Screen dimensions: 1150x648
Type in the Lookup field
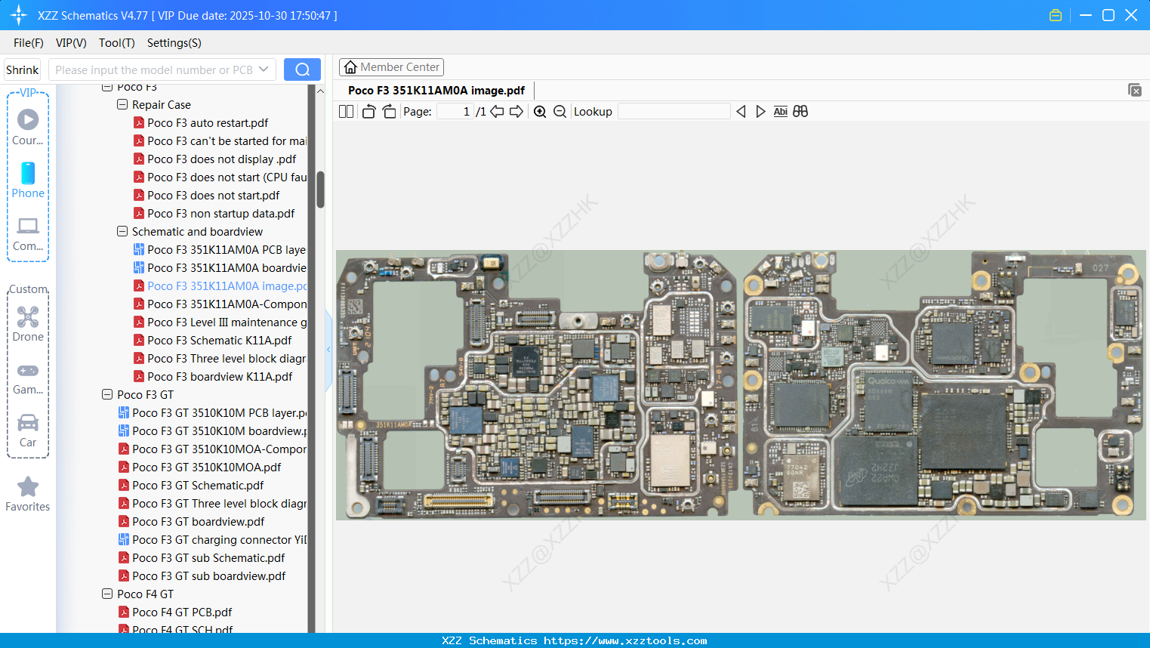click(x=674, y=111)
